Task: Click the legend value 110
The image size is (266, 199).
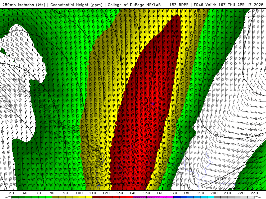Action: [92, 193]
